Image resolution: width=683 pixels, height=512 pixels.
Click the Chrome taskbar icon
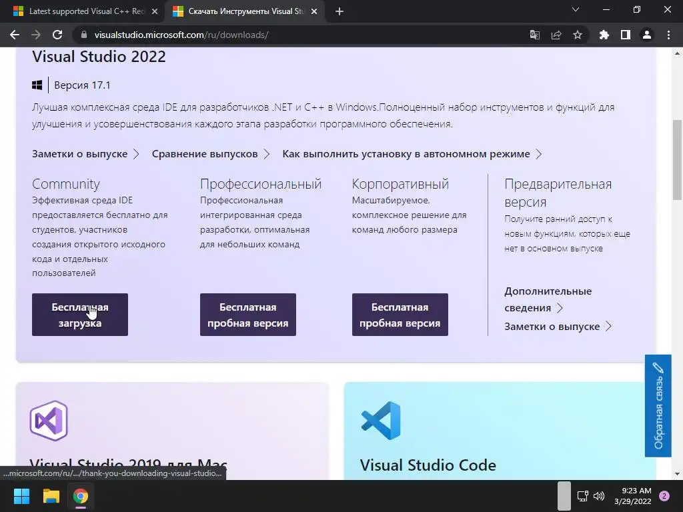pos(81,496)
